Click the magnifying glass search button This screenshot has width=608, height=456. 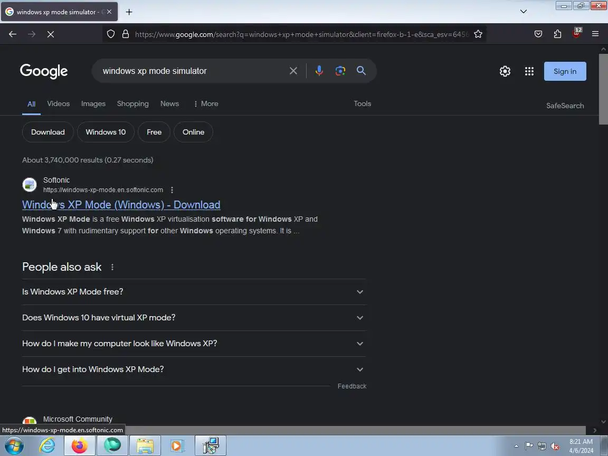coord(362,71)
